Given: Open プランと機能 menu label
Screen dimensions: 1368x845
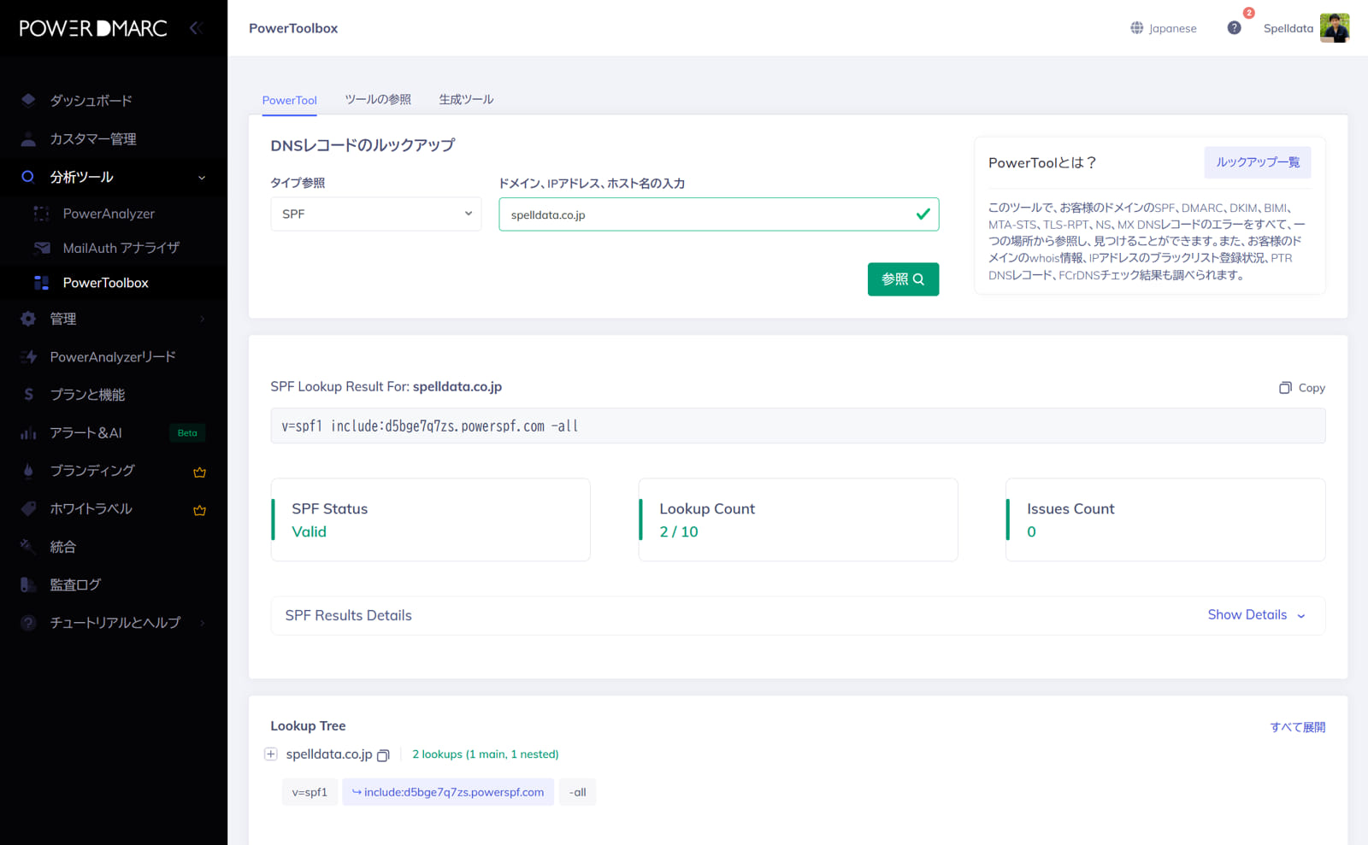Looking at the screenshot, I should coord(87,394).
